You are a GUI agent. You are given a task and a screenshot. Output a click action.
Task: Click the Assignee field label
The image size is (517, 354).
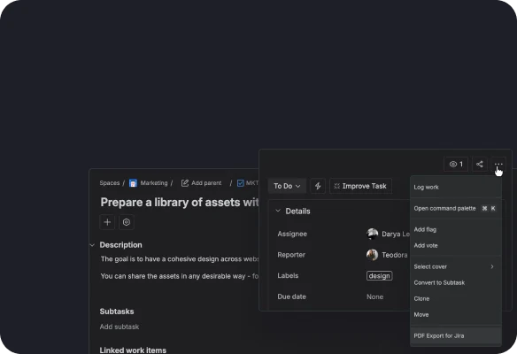(x=292, y=234)
